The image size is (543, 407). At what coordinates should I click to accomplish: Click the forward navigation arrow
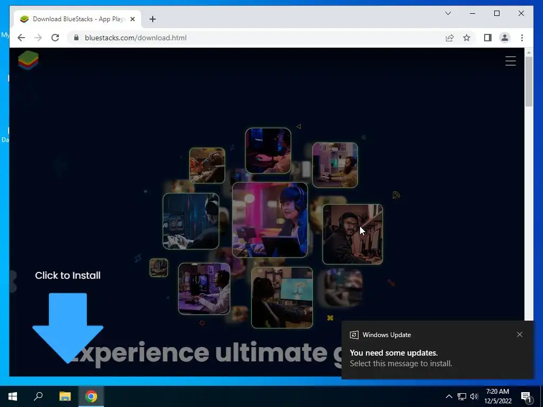[38, 38]
